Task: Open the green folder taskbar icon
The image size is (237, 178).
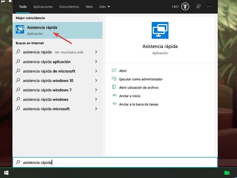Action: 227,173
